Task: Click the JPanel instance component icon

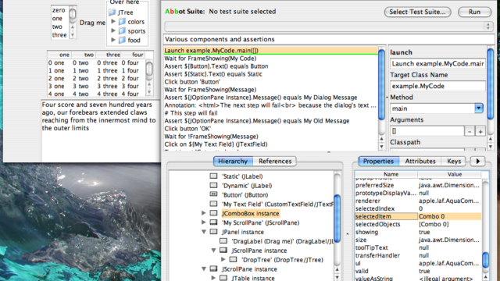Action: point(213,232)
